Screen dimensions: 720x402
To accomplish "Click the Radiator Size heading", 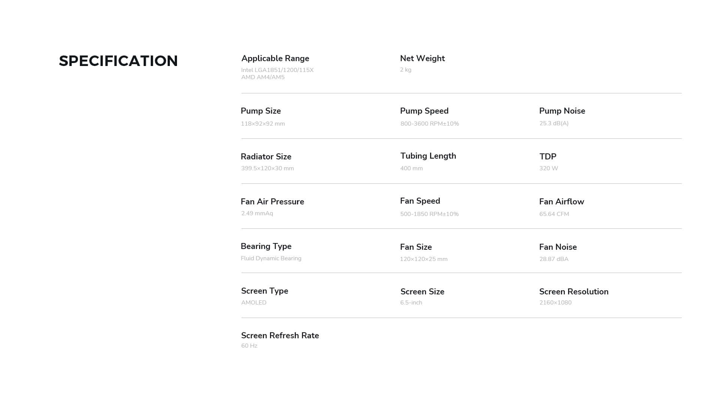I will 266,157.
